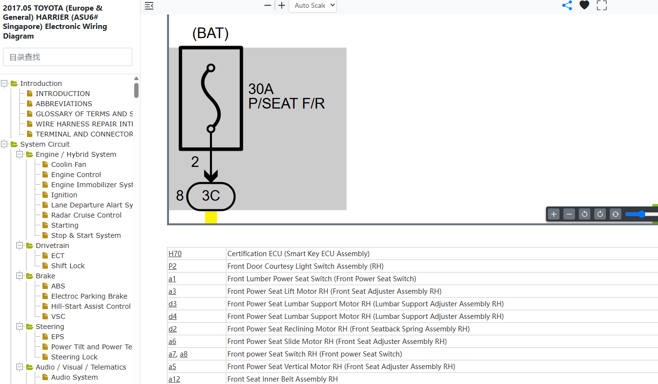Click the zoom out minus in top toolbar
The height and width of the screenshot is (384, 658).
point(268,5)
